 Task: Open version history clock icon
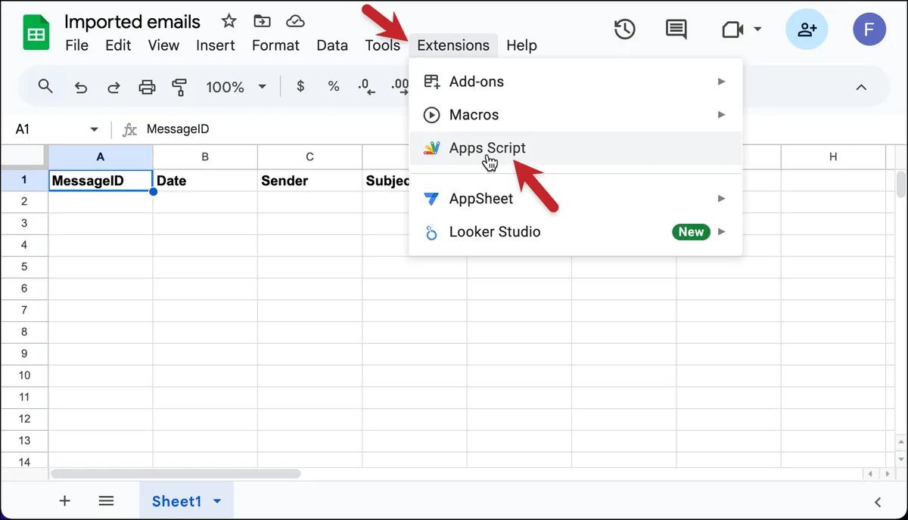(624, 30)
